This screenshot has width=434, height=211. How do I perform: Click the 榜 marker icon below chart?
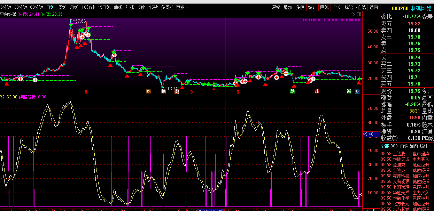[164, 91]
